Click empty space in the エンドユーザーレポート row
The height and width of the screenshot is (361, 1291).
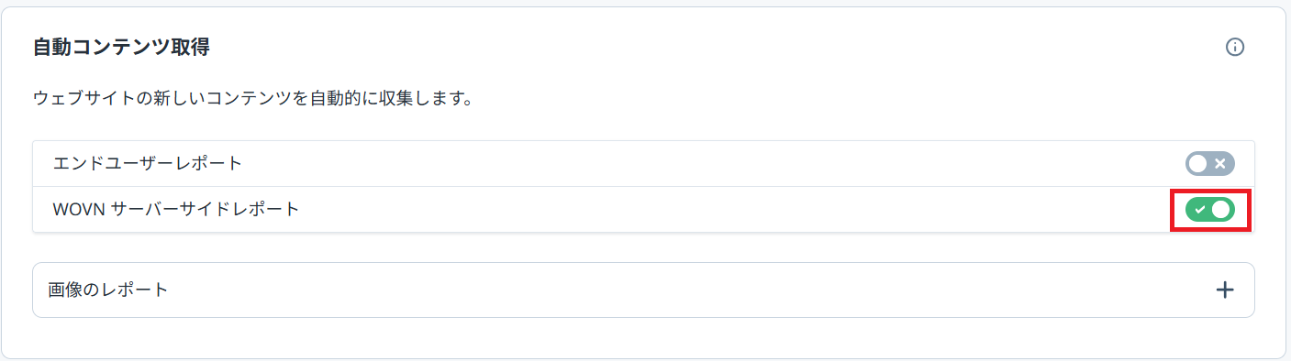point(716,164)
